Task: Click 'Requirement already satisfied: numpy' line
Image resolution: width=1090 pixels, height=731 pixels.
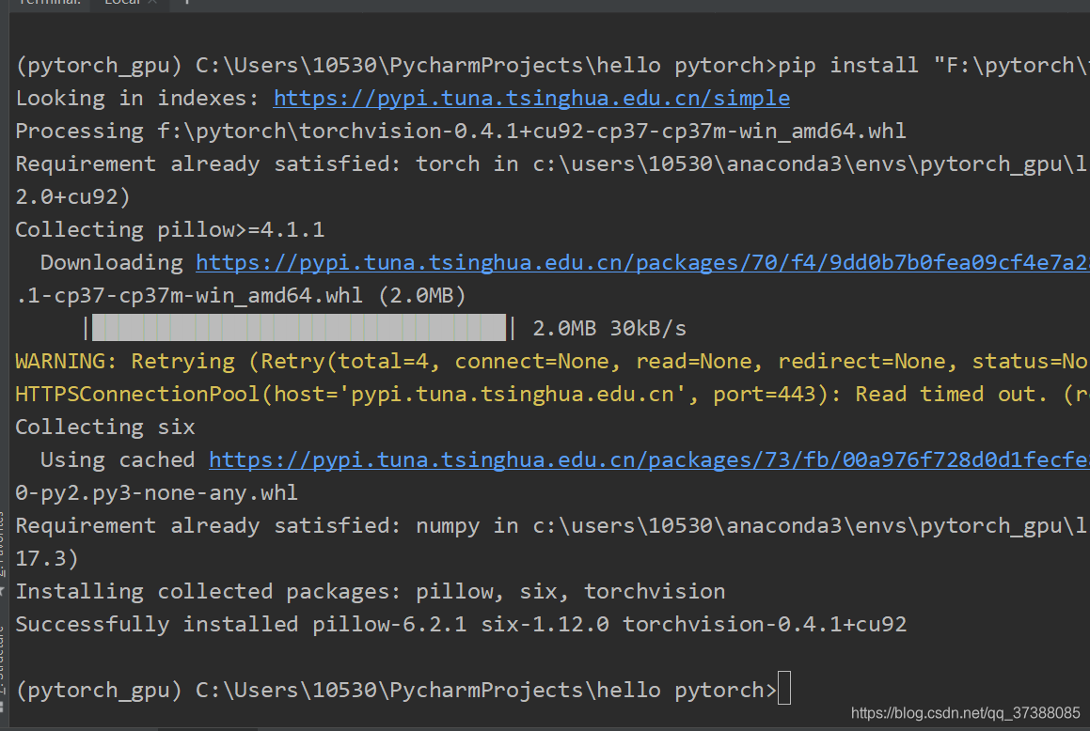Action: (x=553, y=525)
